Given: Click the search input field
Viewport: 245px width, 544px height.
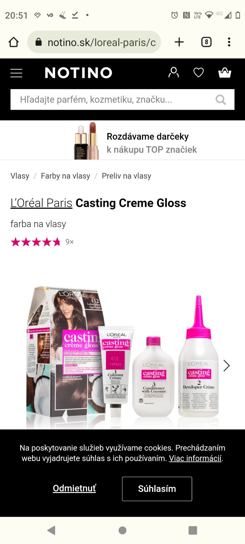Looking at the screenshot, I should (x=122, y=100).
